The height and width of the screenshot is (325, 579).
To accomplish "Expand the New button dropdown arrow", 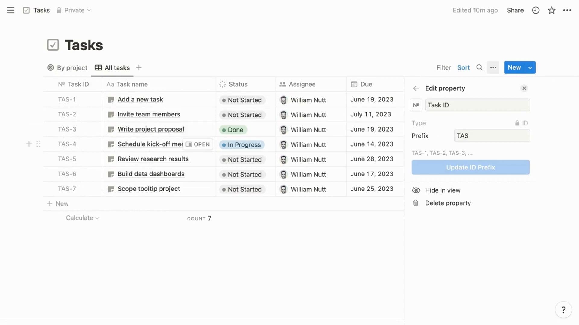I will coord(530,67).
